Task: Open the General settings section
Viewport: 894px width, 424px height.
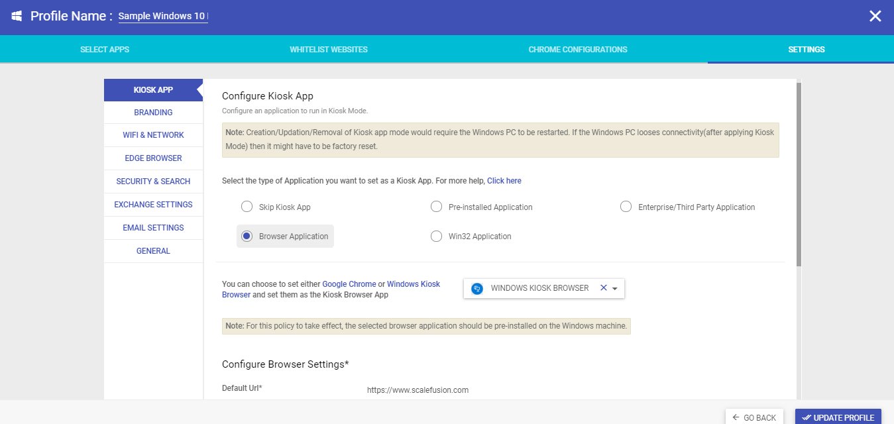Action: 153,251
